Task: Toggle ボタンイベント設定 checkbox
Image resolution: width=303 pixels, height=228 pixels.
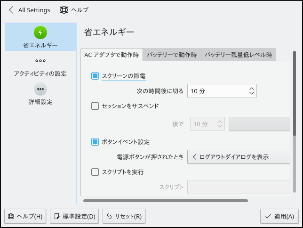Action: point(95,142)
